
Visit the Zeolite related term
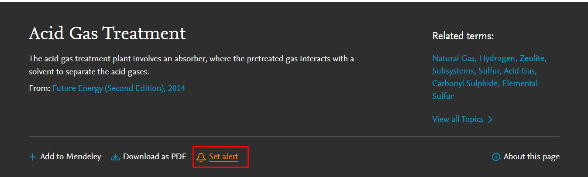(x=533, y=58)
